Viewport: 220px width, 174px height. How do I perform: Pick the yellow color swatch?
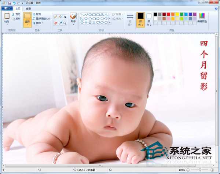177,14
